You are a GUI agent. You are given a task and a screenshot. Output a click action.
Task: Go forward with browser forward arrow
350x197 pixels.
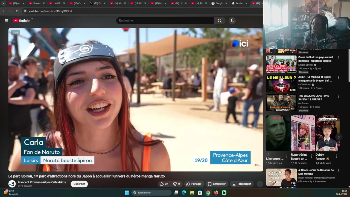(10, 11)
